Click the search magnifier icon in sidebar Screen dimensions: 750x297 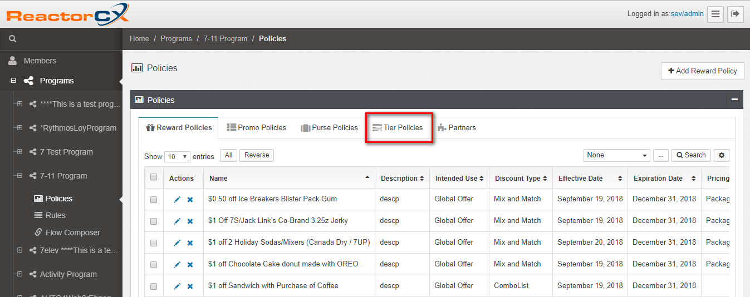[13, 39]
